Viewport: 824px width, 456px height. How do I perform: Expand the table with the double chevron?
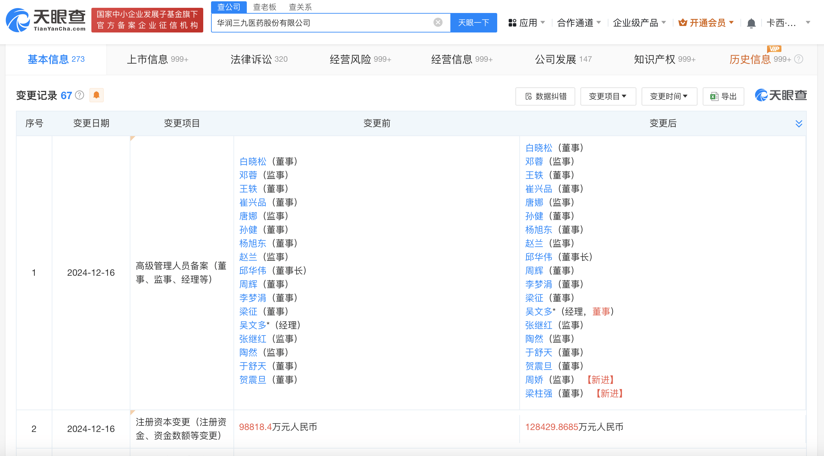click(799, 124)
